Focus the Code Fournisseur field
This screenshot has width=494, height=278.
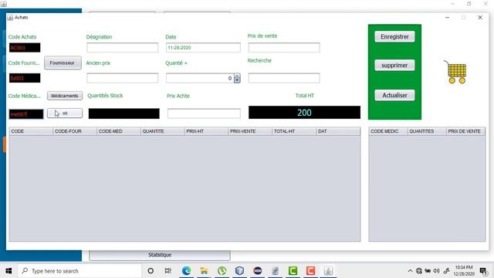(x=25, y=78)
